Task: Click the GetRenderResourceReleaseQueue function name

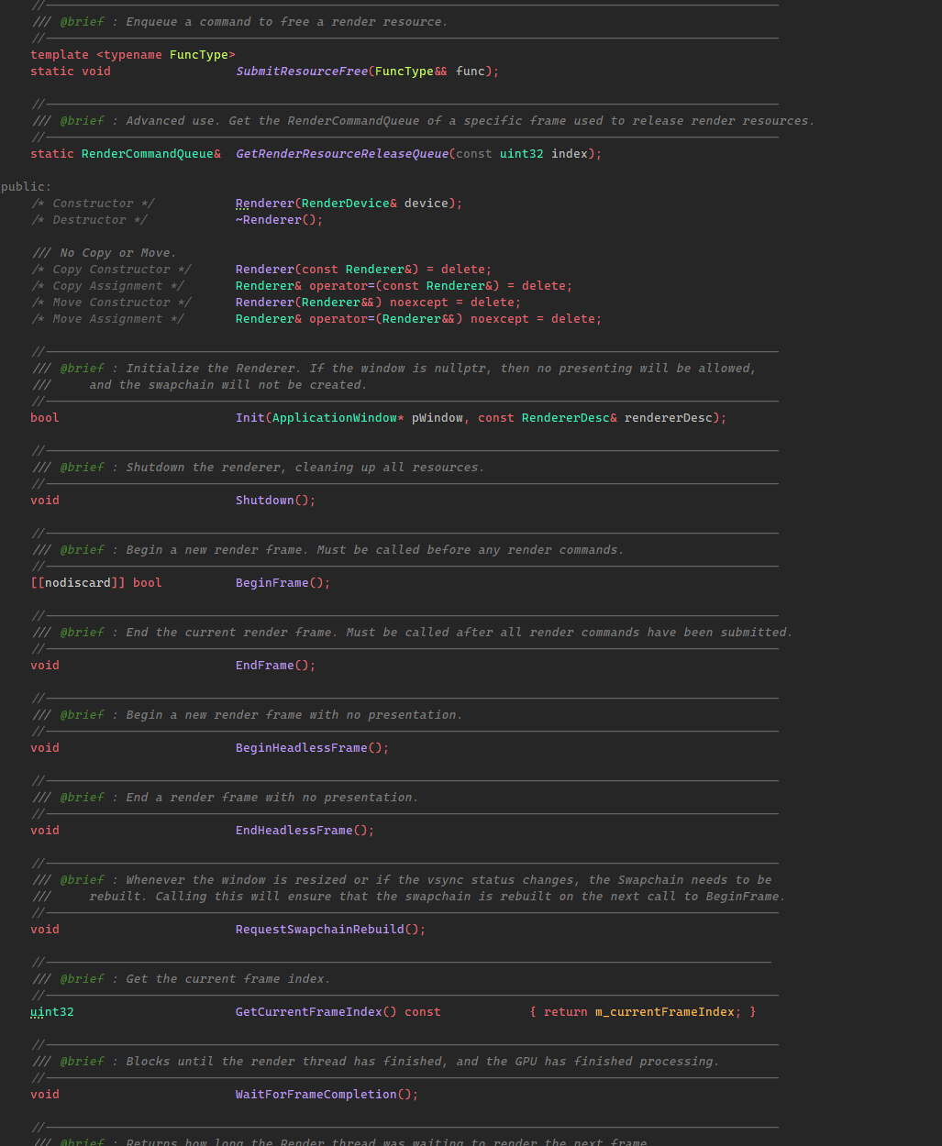Action: 341,154
